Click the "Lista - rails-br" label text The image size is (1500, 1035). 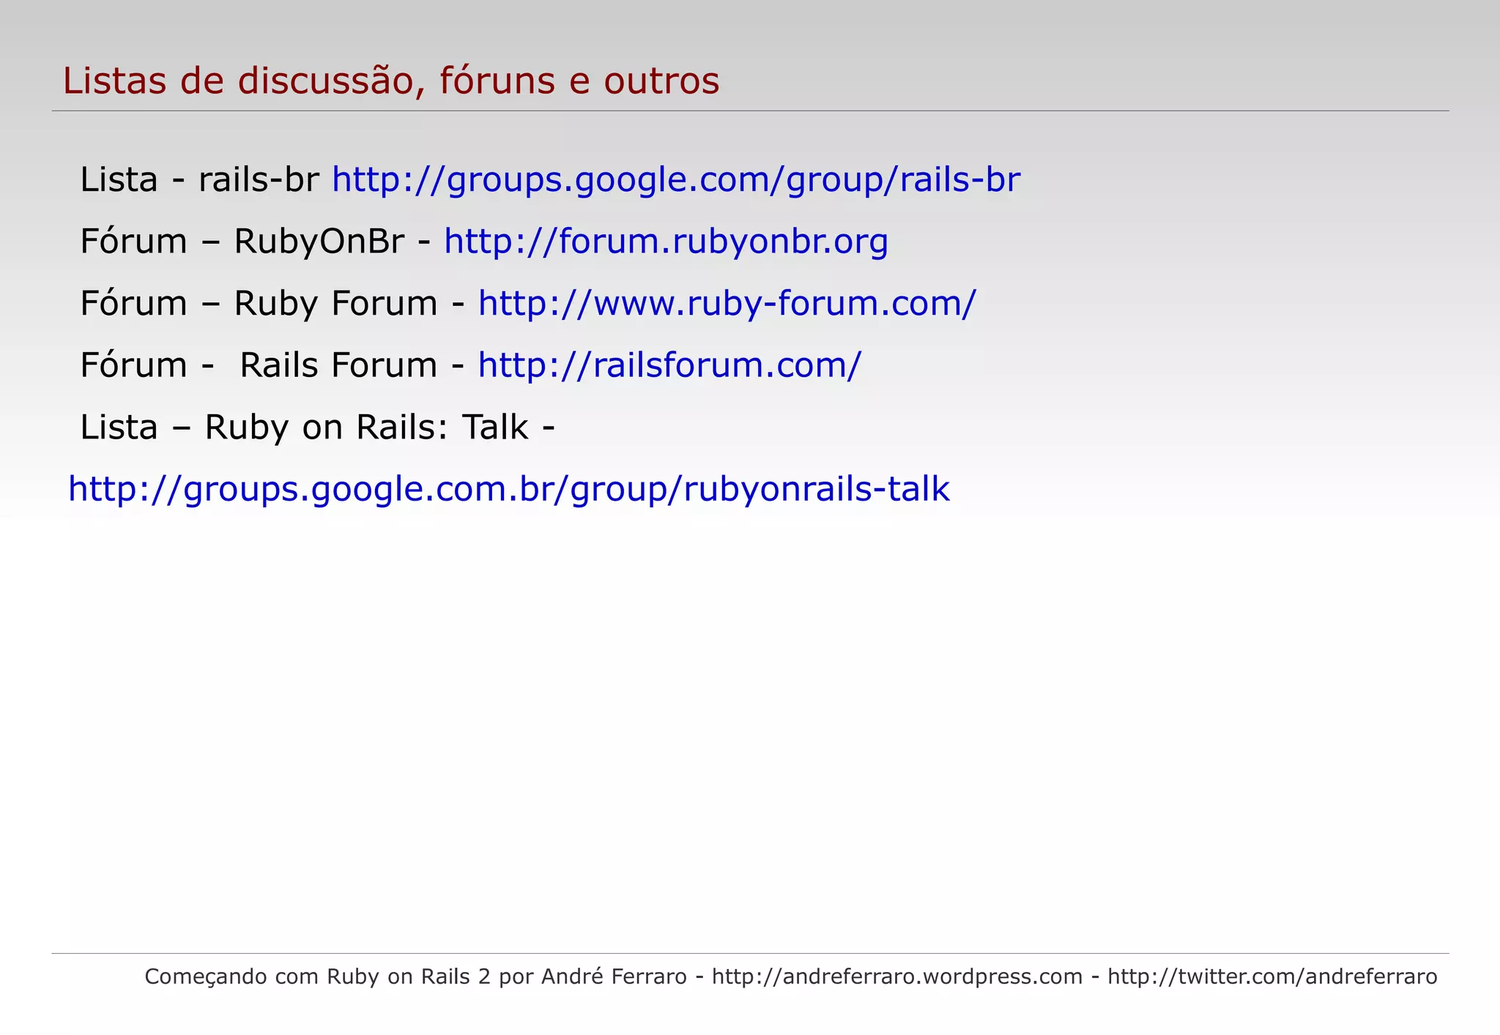point(199,180)
